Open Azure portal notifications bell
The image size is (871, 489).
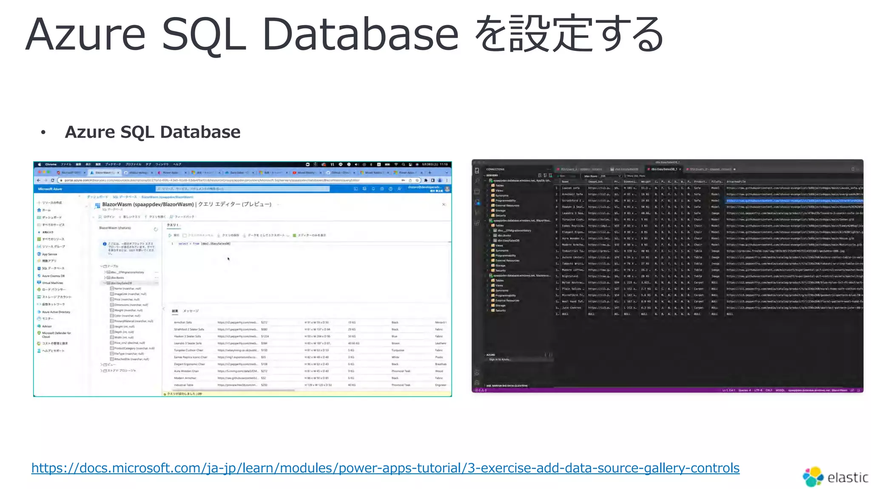(373, 189)
